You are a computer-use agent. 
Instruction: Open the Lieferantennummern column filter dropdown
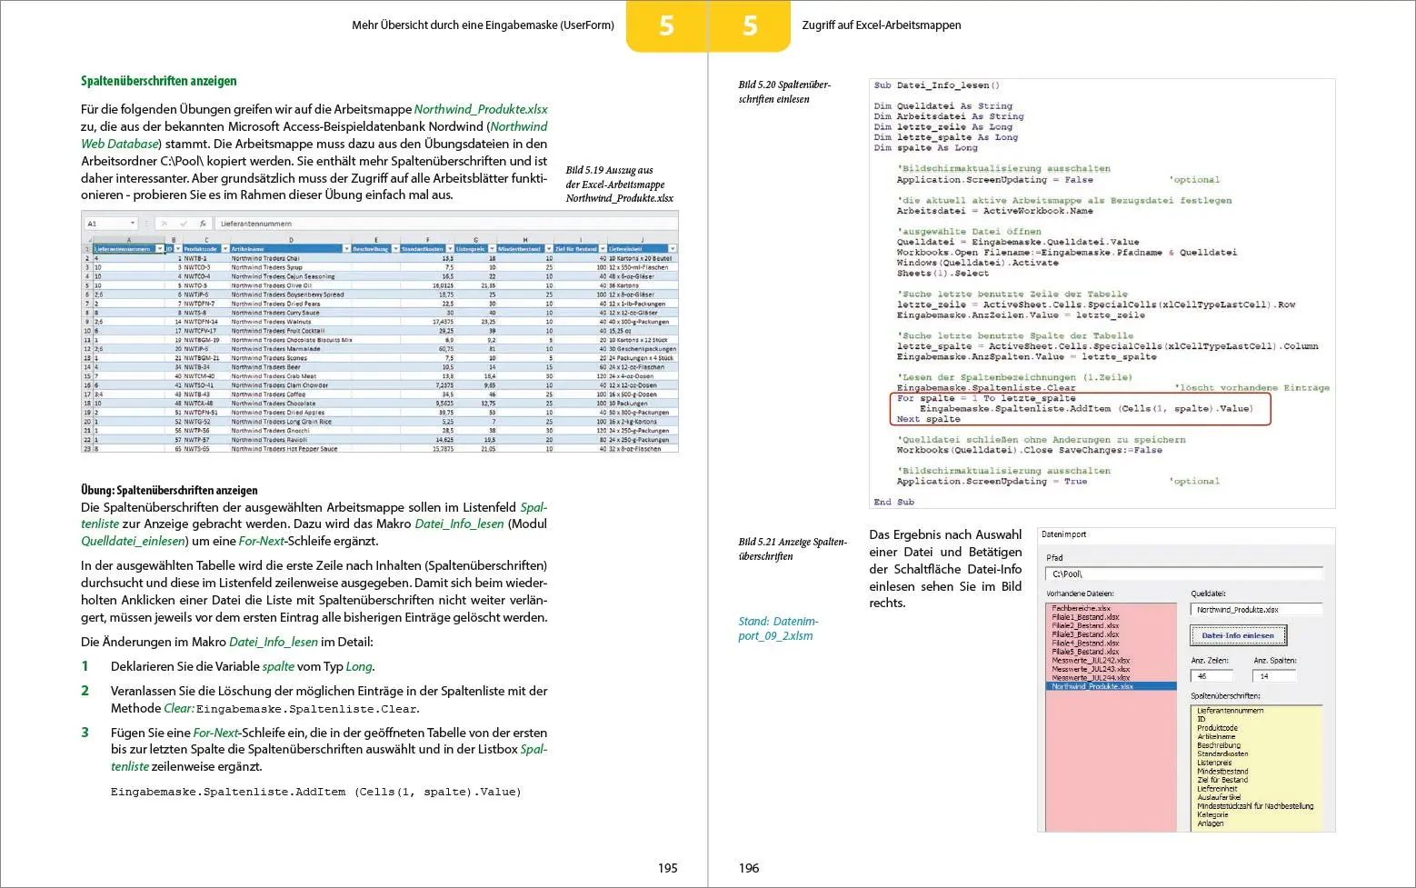160,249
